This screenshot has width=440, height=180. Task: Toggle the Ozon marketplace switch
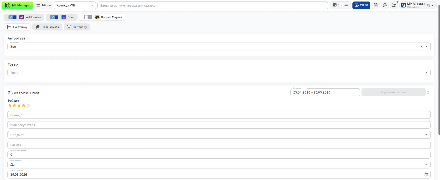coord(54,17)
